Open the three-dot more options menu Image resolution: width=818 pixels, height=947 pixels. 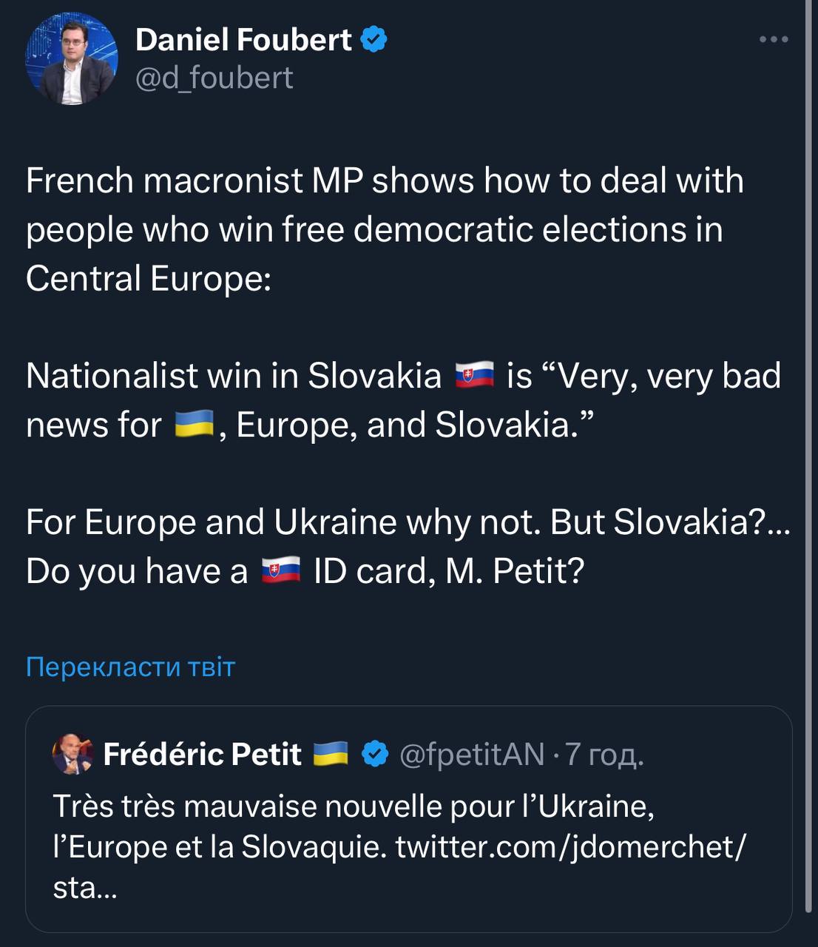774,40
